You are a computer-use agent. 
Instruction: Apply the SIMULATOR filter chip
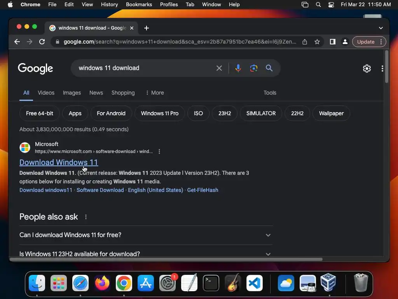(261, 113)
